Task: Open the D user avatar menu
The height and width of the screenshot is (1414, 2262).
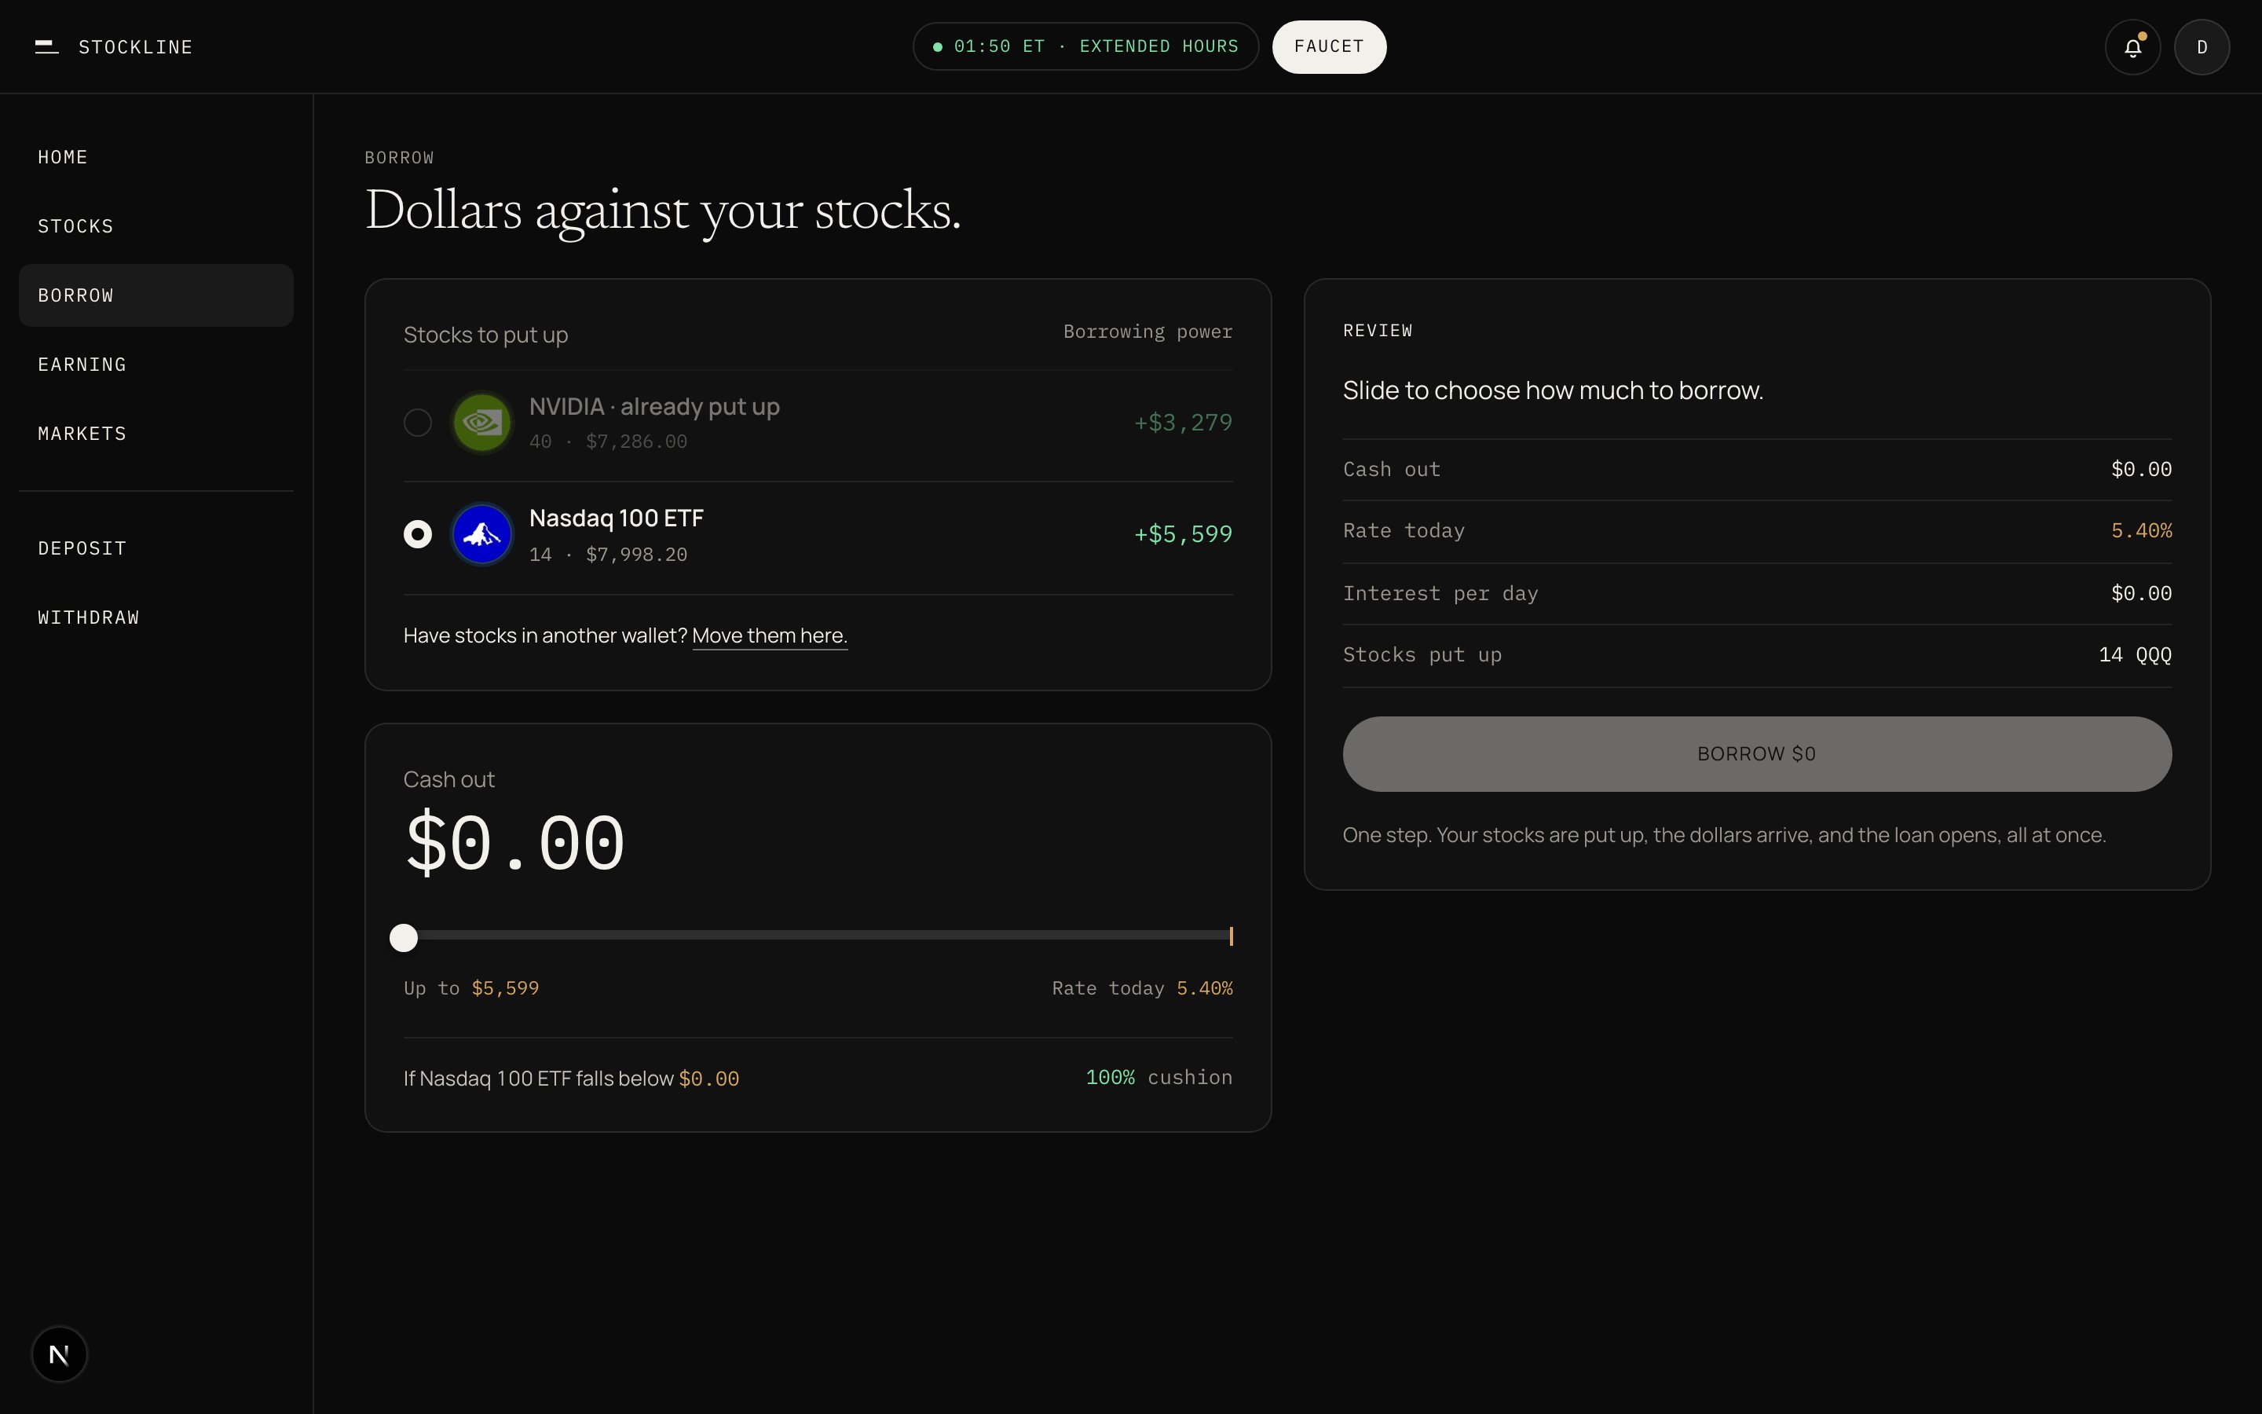Action: 2202,47
